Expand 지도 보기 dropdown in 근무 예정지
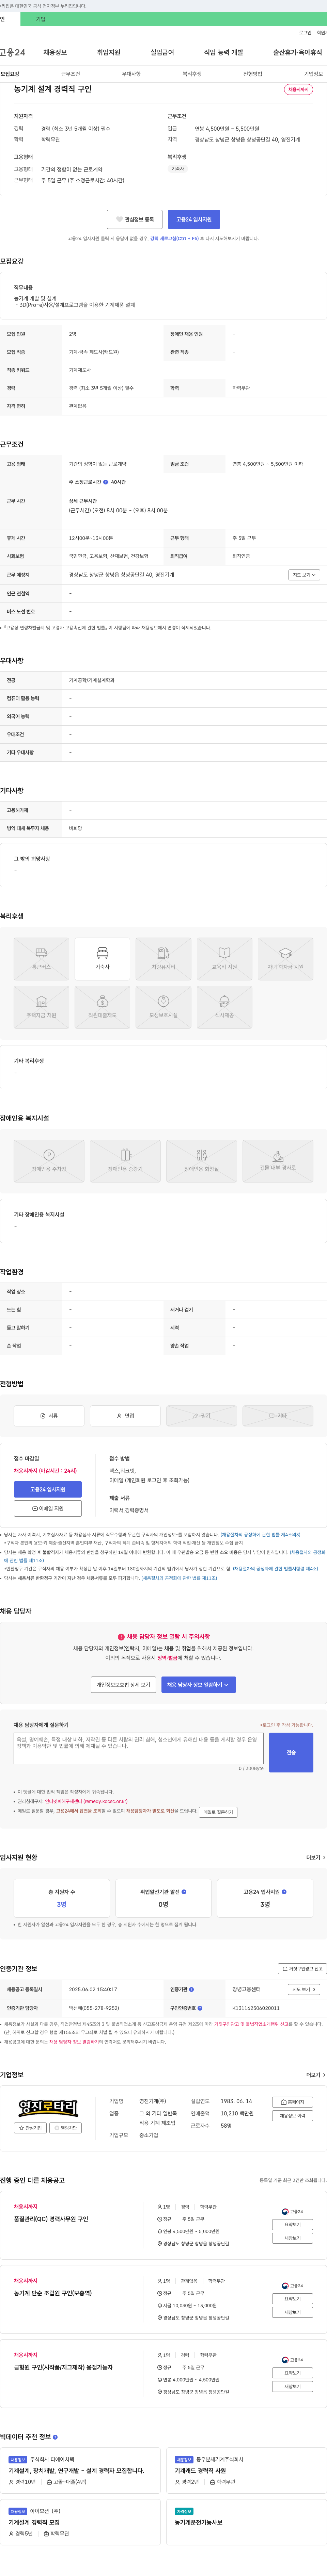327x2576 pixels. (x=304, y=575)
